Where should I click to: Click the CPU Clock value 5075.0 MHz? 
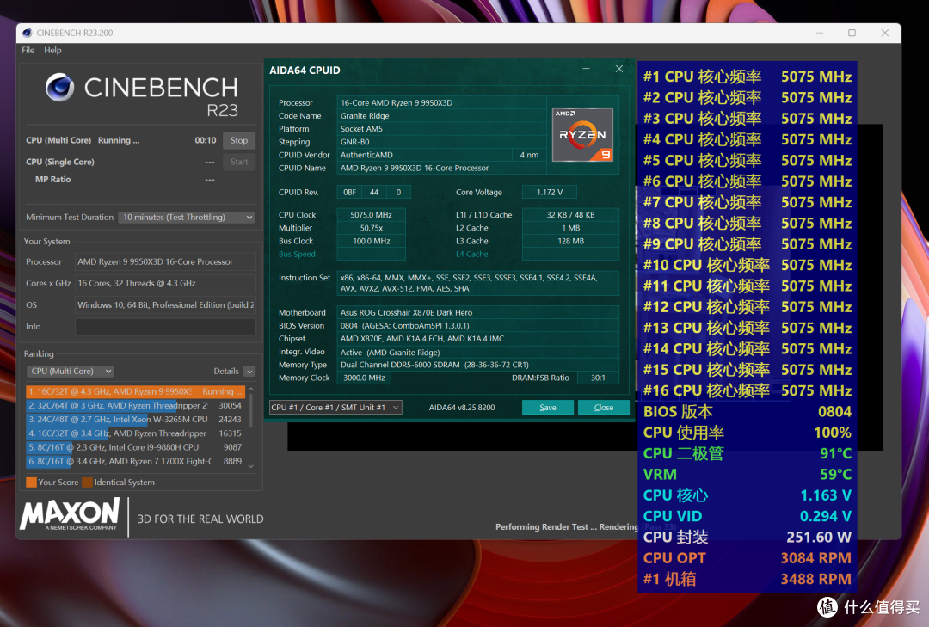(x=371, y=215)
